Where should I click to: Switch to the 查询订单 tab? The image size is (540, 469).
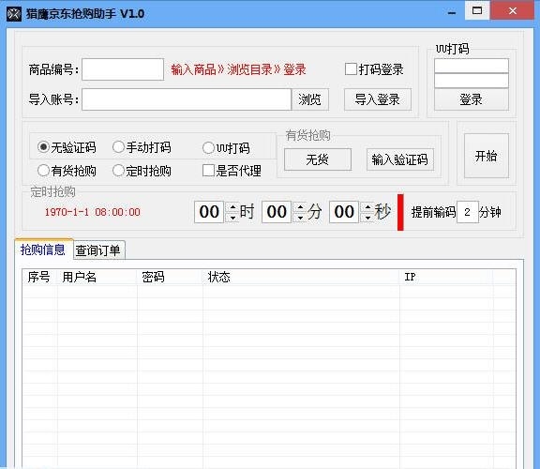tap(98, 250)
